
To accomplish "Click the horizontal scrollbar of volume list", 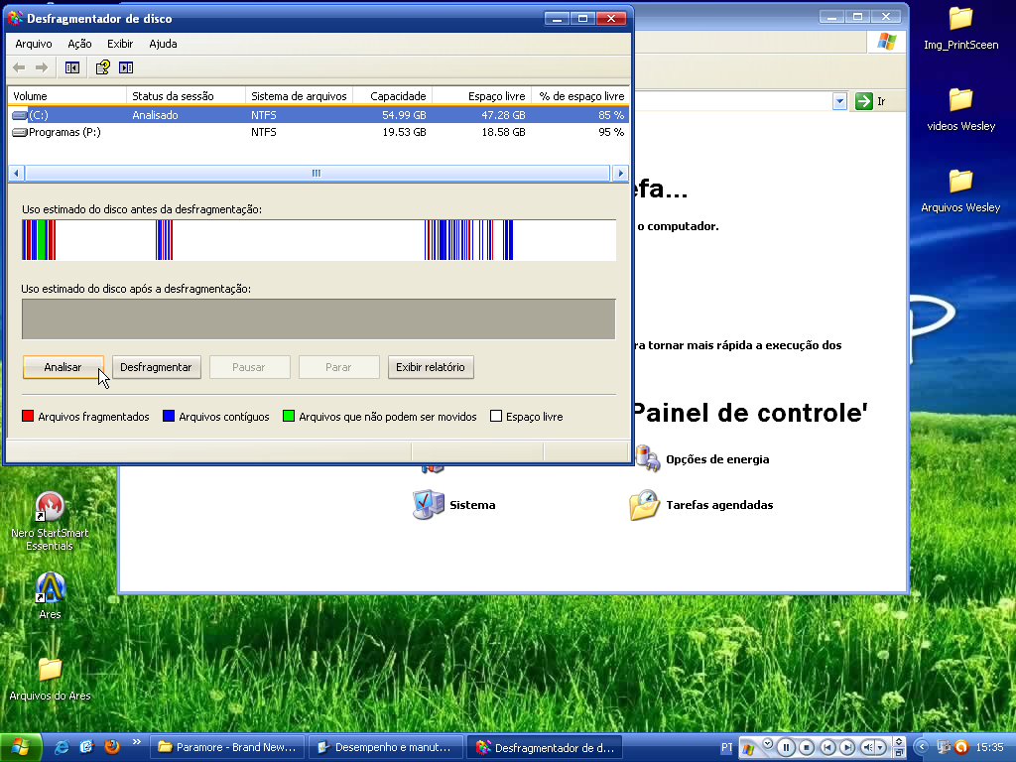I will (317, 173).
